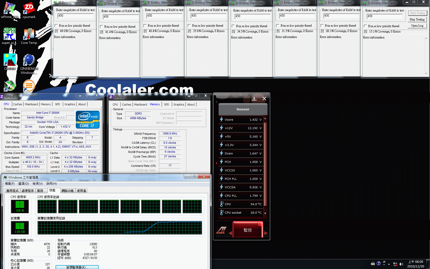
Task: Enable low priority thread in 49.0% coverage MemTest
Action: 56,26
